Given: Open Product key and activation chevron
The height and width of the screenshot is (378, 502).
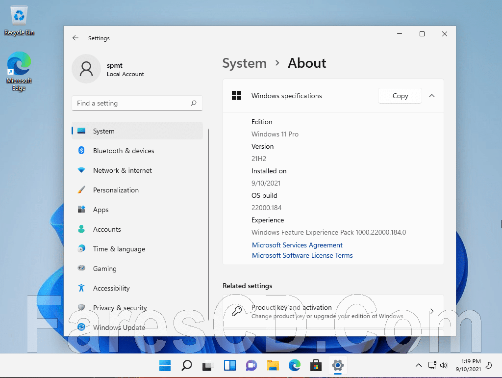Looking at the screenshot, I should (432, 311).
